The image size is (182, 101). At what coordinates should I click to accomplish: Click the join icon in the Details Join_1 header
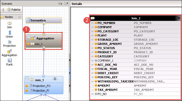tap(93, 18)
